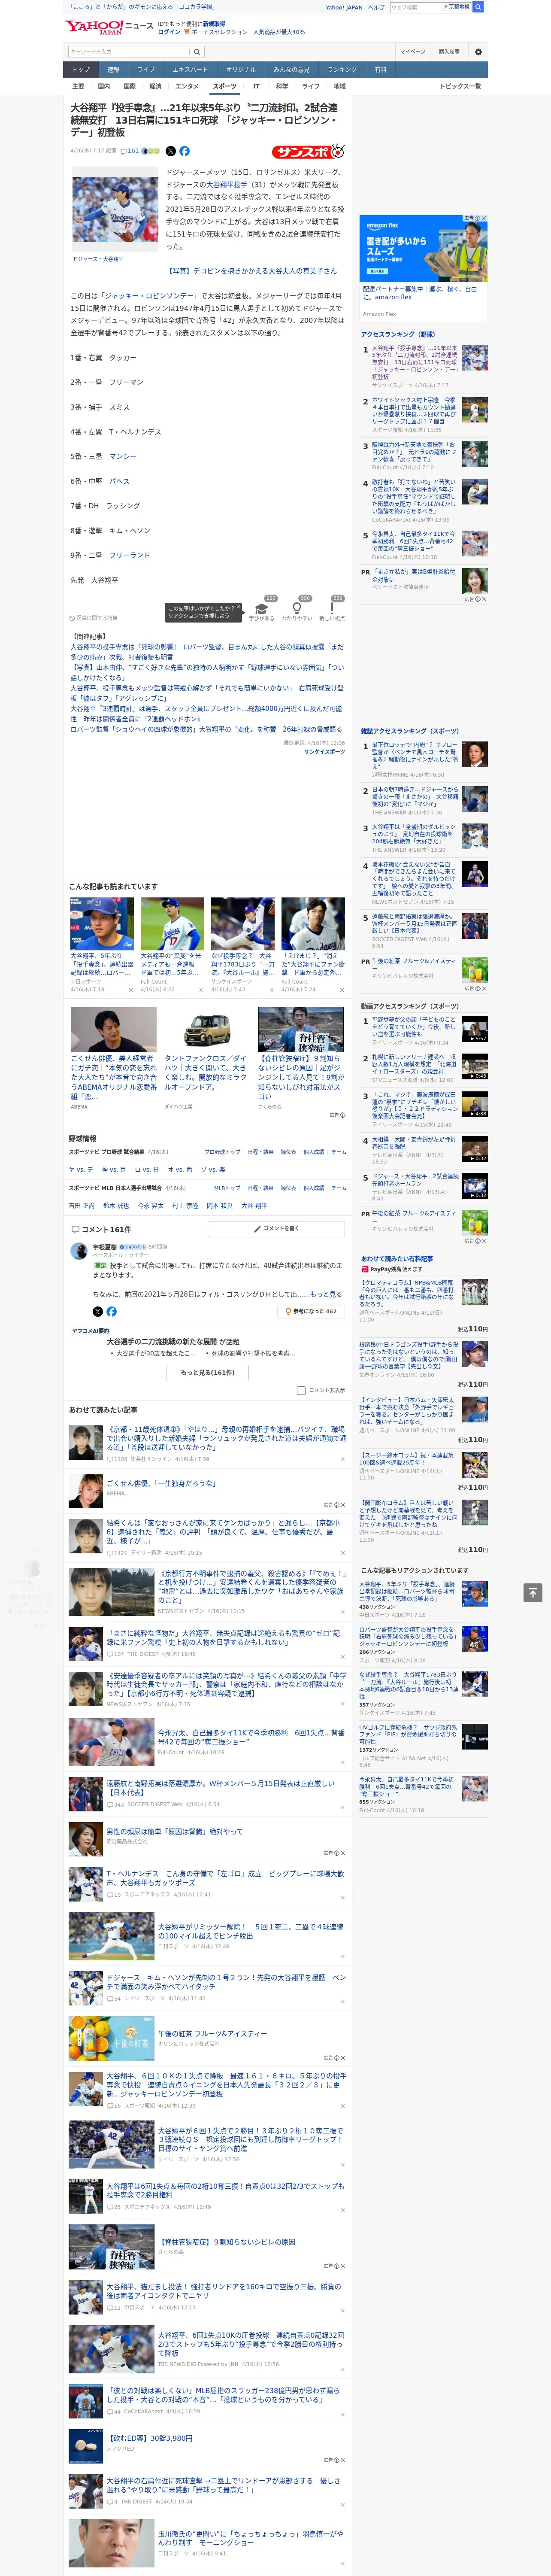Viewport: 551px width, 2576px height.
Task: Click the back-to-top arrow button
Action: tap(533, 1592)
